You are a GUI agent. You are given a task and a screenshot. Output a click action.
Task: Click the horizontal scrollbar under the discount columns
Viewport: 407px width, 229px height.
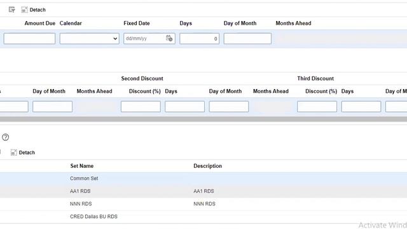tap(203, 119)
